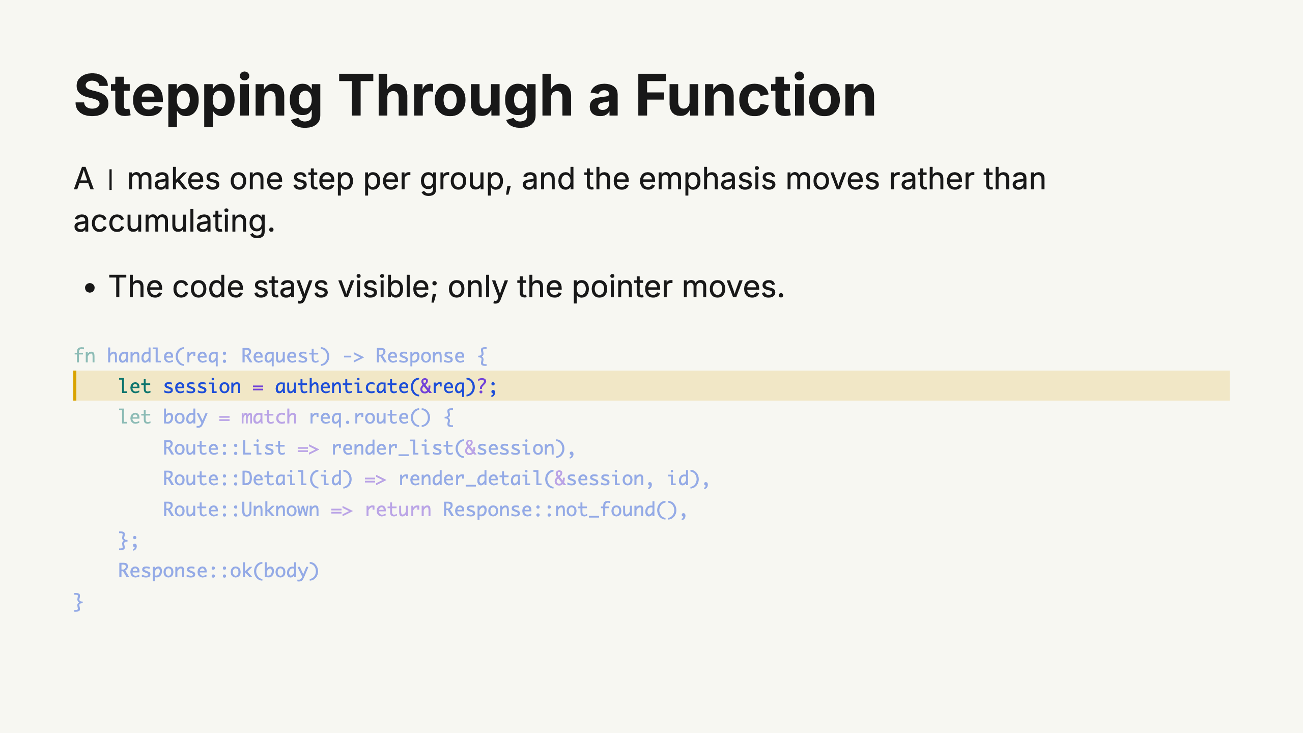Click the 'let' keyword on the highlighted line
This screenshot has height=733, width=1303.
click(x=135, y=386)
